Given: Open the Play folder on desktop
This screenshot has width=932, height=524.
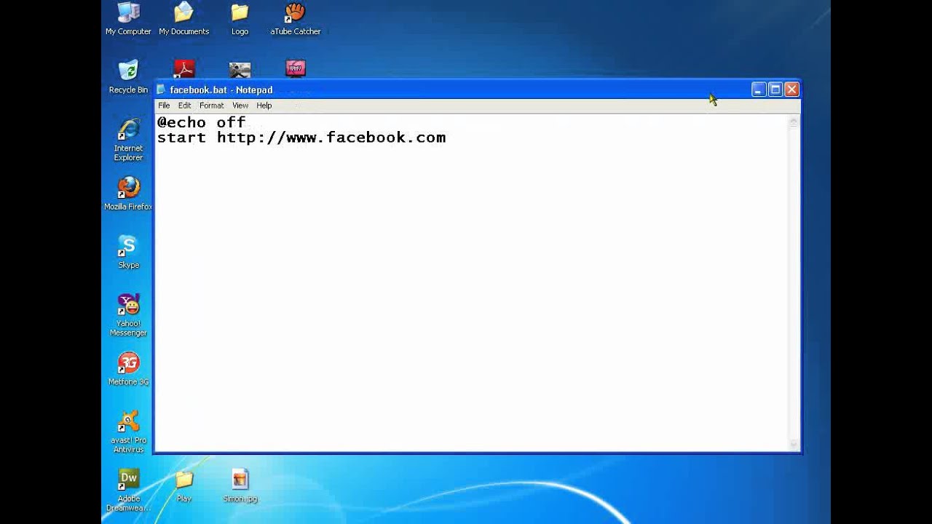Looking at the screenshot, I should (184, 486).
